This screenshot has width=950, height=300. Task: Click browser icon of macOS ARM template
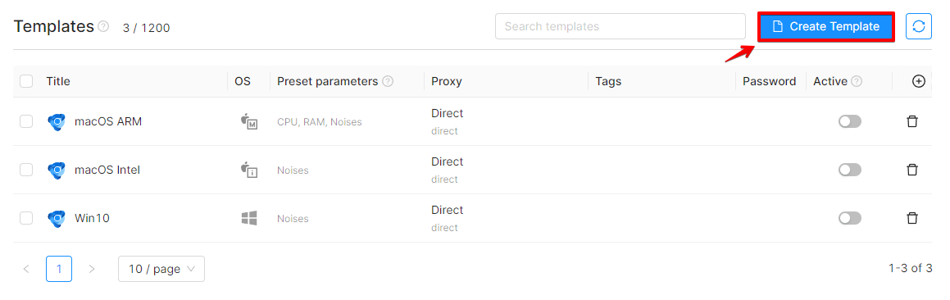[57, 122]
